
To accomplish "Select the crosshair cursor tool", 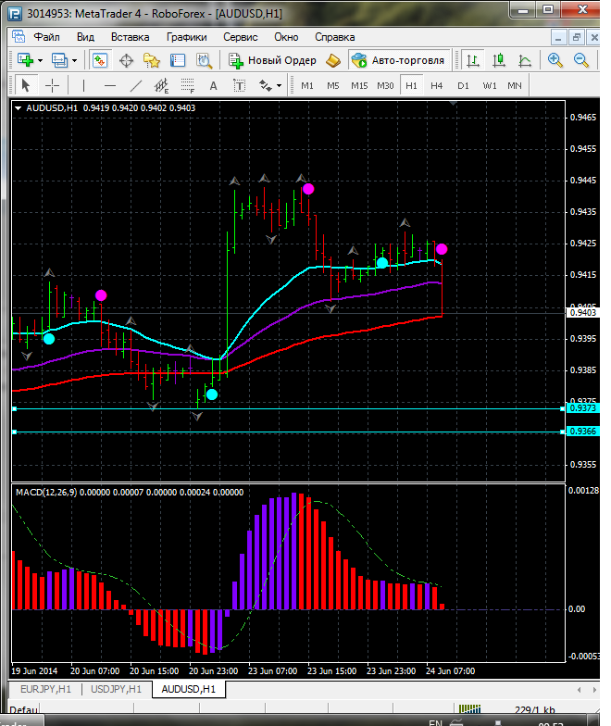I will coord(53,85).
